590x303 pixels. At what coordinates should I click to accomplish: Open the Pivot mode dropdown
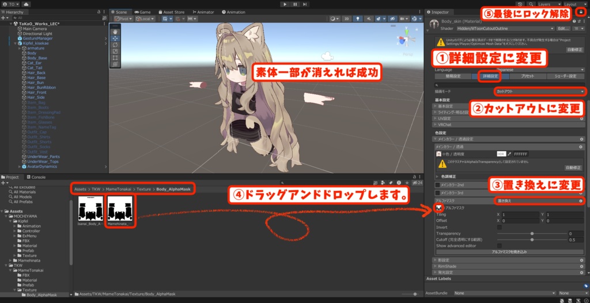tap(123, 18)
